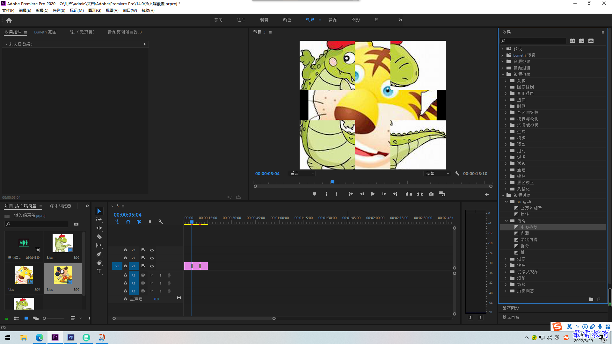This screenshot has width=612, height=344.
Task: Click program monitor playhead scrubber
Action: [x=332, y=182]
